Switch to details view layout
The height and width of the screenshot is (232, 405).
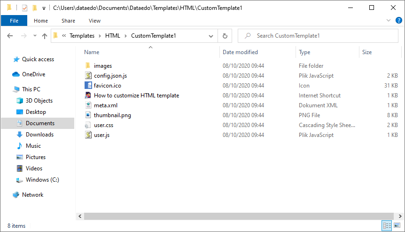387,226
